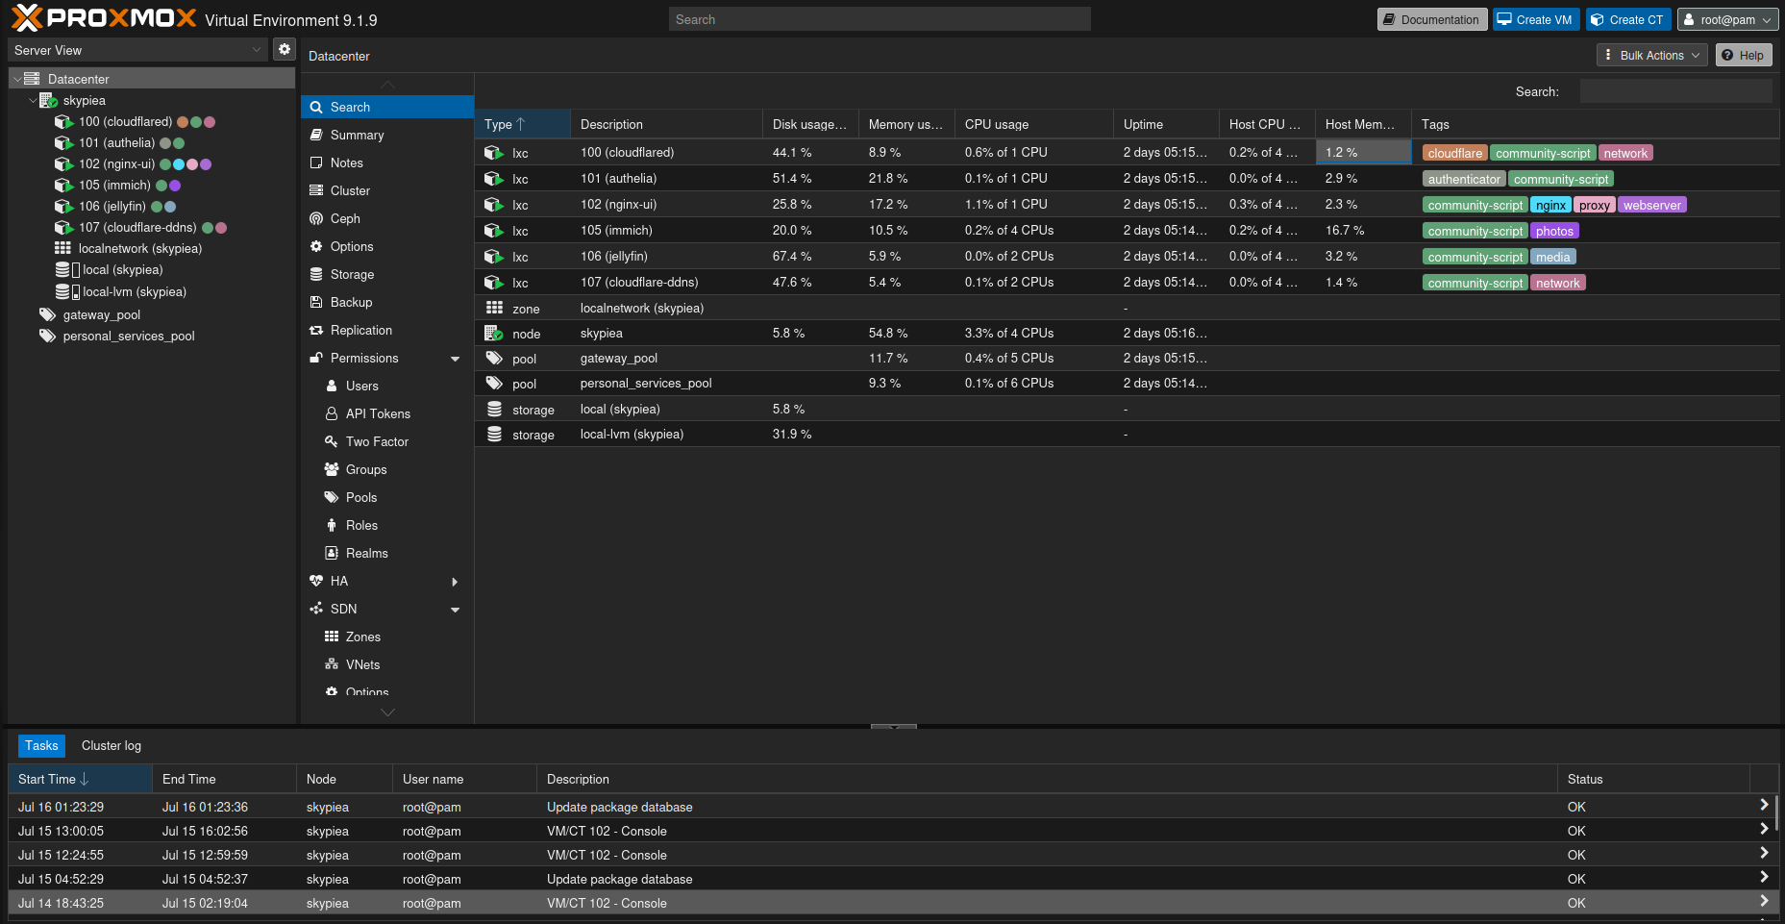1785x924 pixels.
Task: Click the down chevron below menu
Action: (388, 712)
